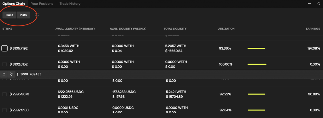Minimize the options chain panel
Viewport: 323px width, 118px height.
point(310,4)
